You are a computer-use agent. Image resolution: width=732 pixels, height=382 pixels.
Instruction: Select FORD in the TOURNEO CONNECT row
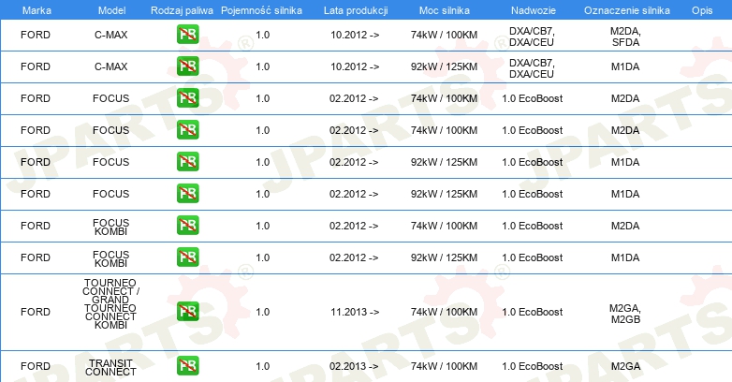[36, 312]
